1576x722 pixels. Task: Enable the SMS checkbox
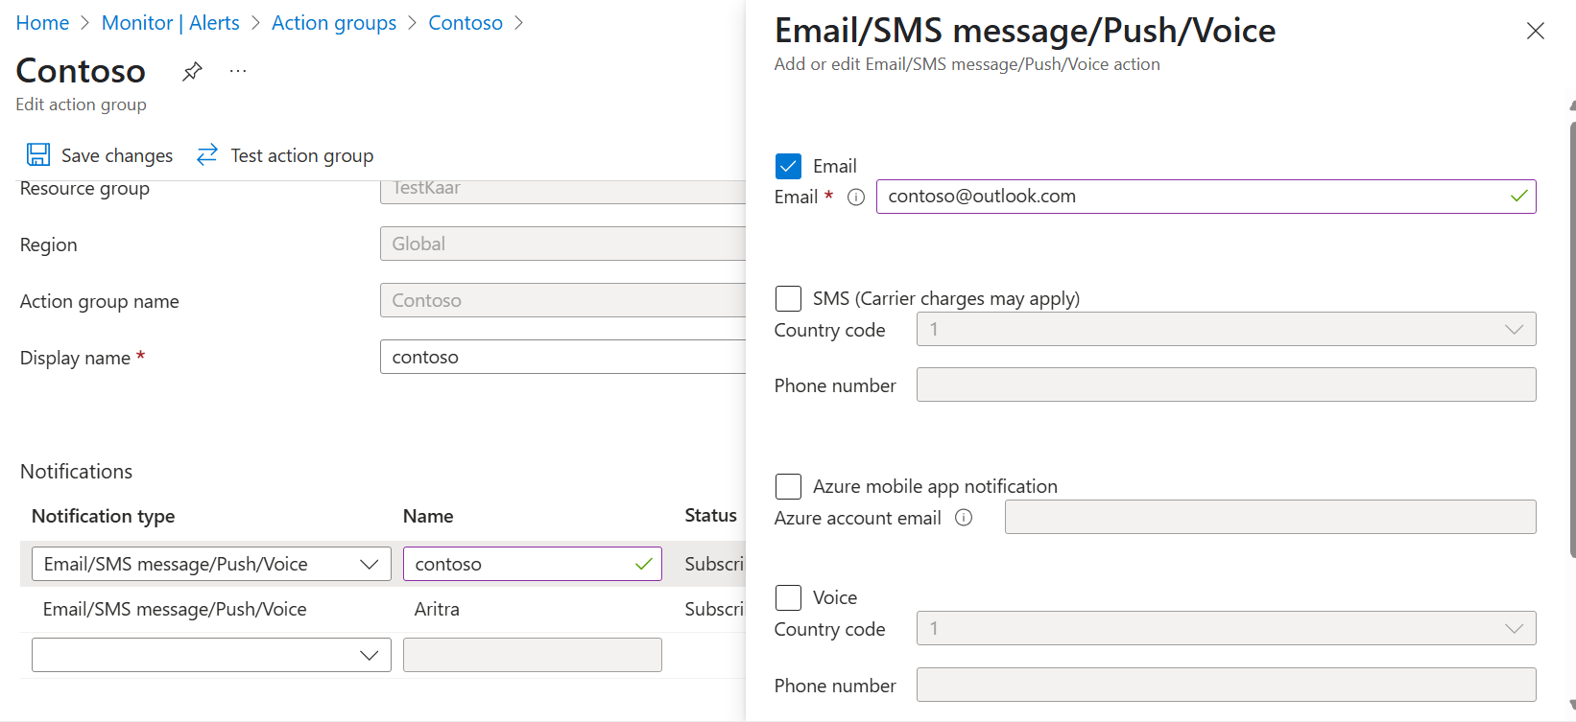pos(788,298)
